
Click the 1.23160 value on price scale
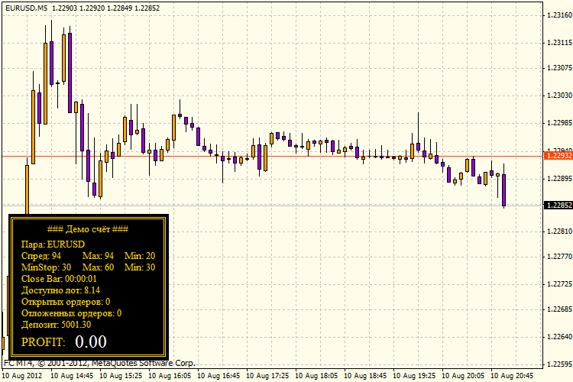pos(559,15)
